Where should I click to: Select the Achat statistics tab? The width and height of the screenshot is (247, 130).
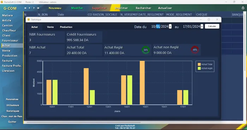(x=35, y=27)
